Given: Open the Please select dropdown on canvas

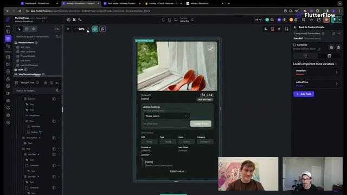Looking at the screenshot, I should pyautogui.click(x=166, y=116).
